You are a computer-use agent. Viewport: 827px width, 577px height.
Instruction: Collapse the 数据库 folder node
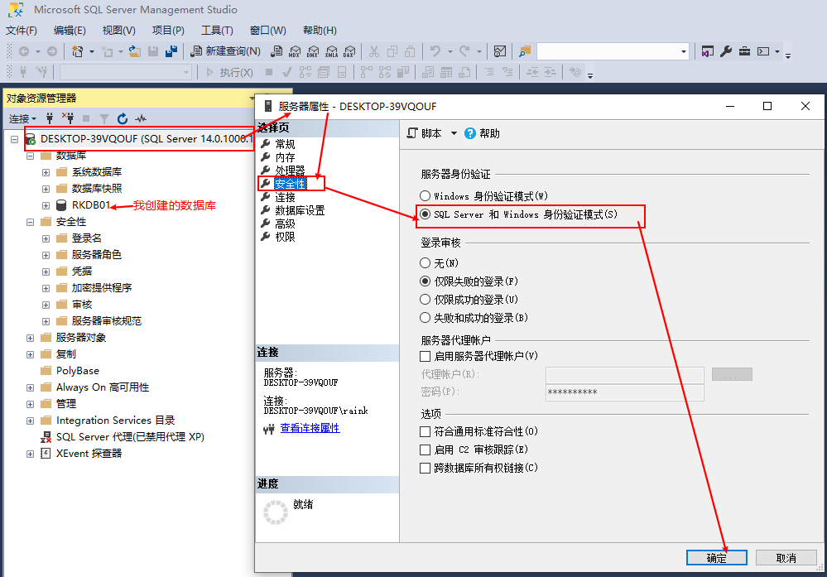tap(30, 156)
